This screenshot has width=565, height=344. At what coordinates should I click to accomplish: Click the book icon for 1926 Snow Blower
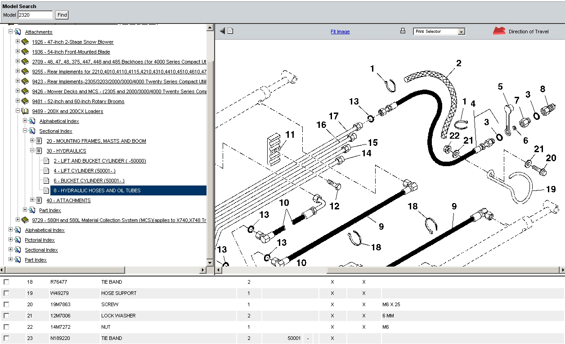point(25,42)
